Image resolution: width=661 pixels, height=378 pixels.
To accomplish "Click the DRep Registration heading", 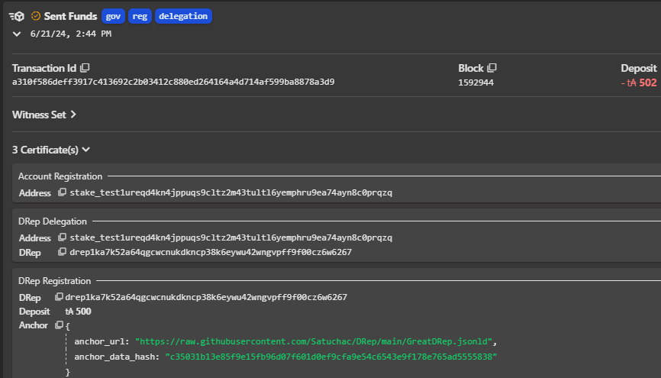I will click(x=54, y=281).
